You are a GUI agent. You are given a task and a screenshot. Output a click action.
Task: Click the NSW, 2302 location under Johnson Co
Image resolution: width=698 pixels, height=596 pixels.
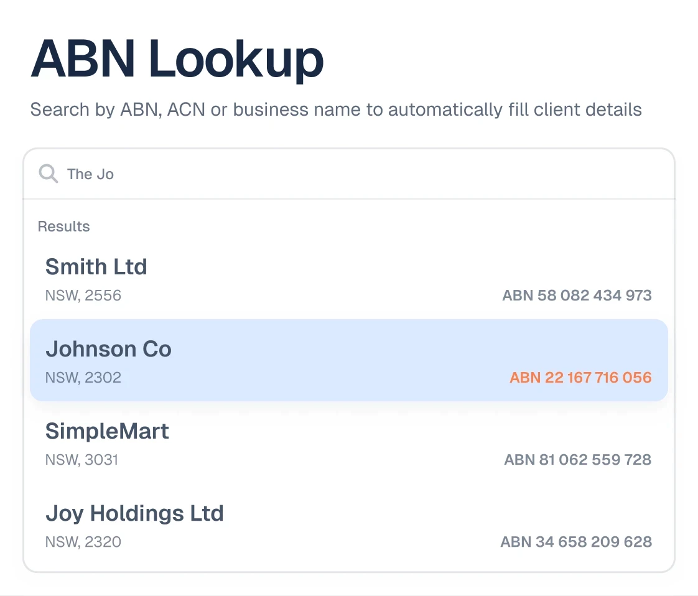pyautogui.click(x=83, y=378)
